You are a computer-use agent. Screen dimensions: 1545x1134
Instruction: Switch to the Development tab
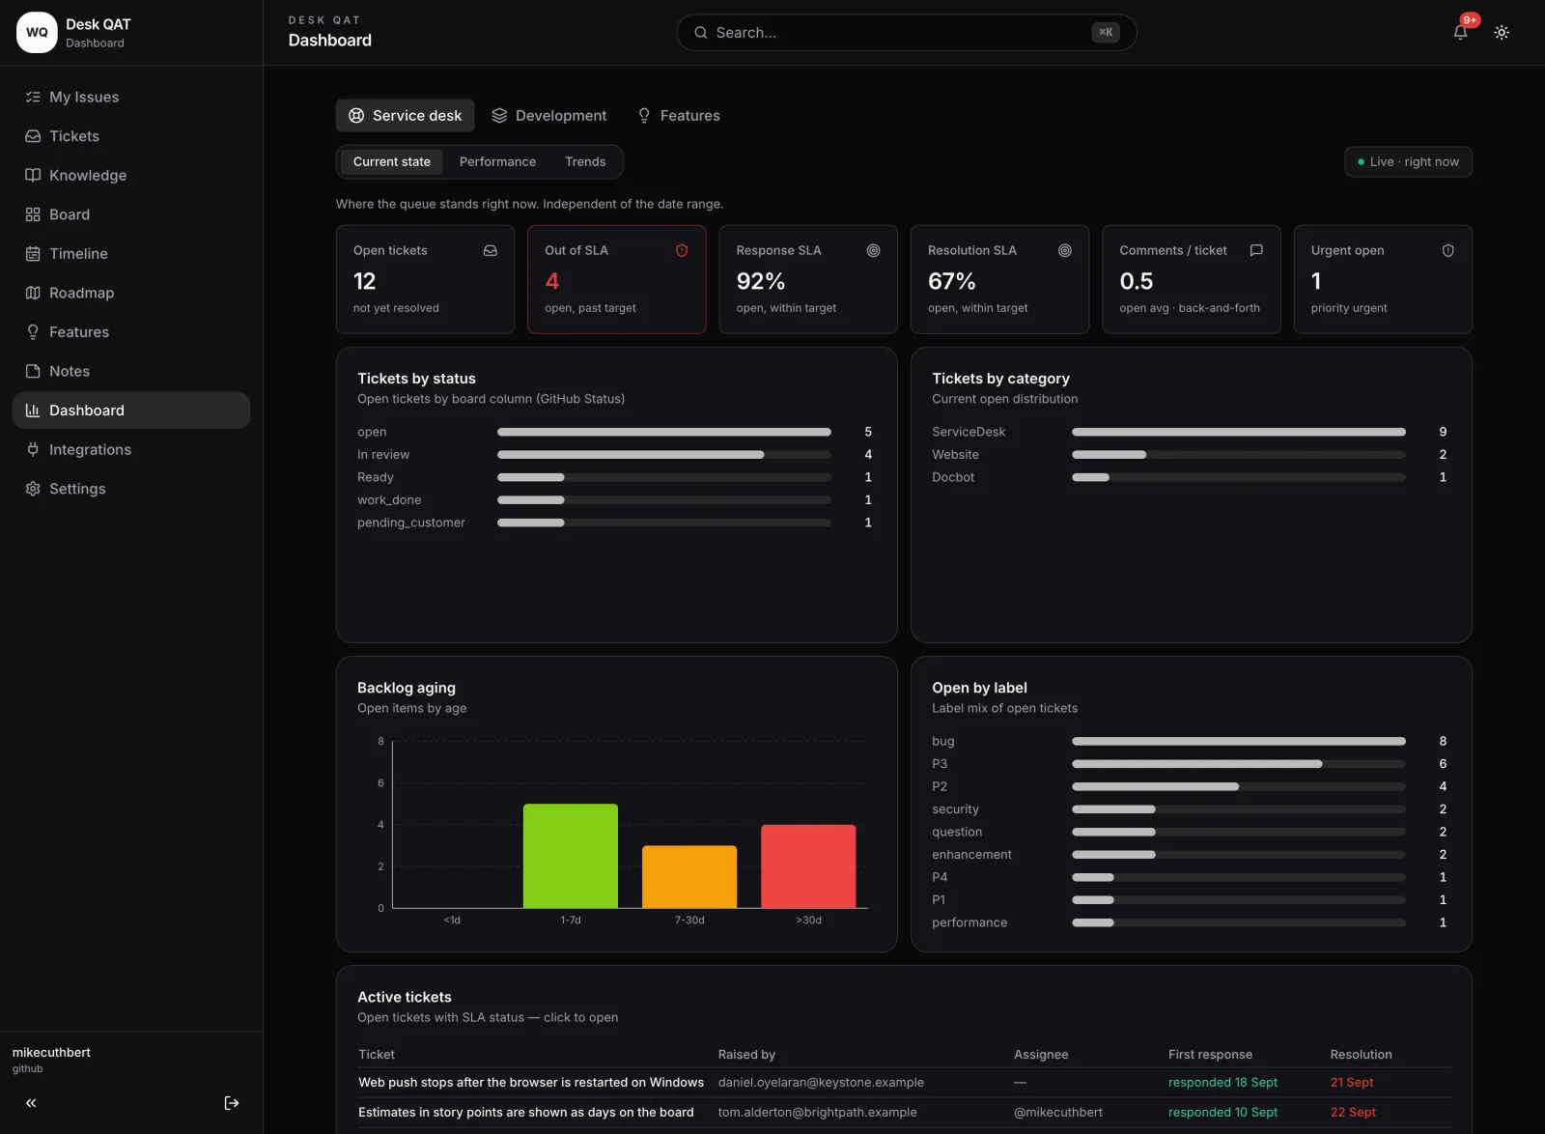(549, 115)
